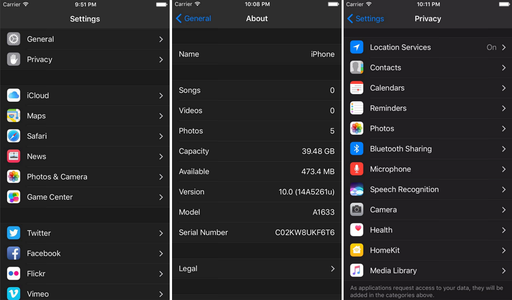Viewport: 512px width, 300px height.
Task: Go back to General from About
Action: [x=194, y=18]
